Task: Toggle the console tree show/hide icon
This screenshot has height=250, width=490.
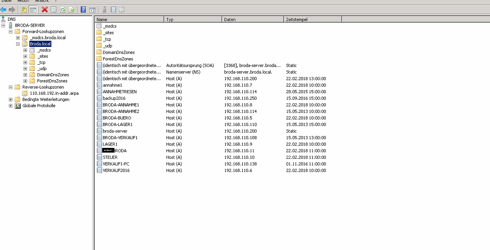Action: click(33, 9)
